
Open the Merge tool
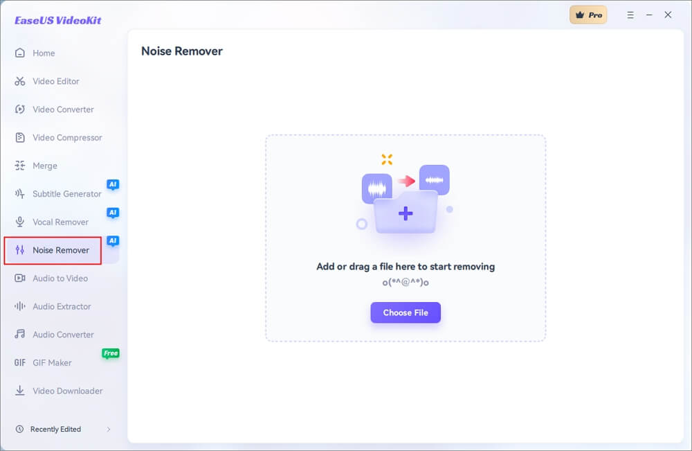coord(46,166)
